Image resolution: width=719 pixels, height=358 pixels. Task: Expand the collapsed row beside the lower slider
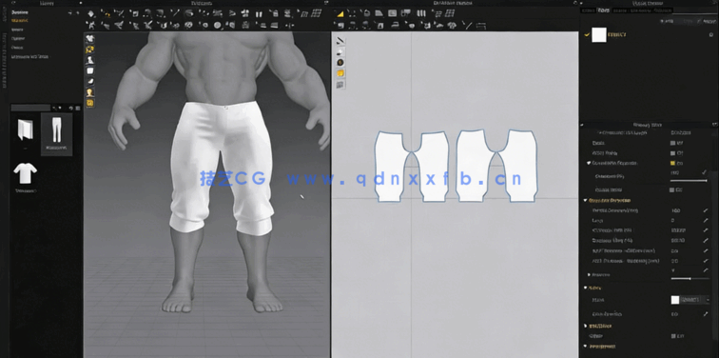590,274
